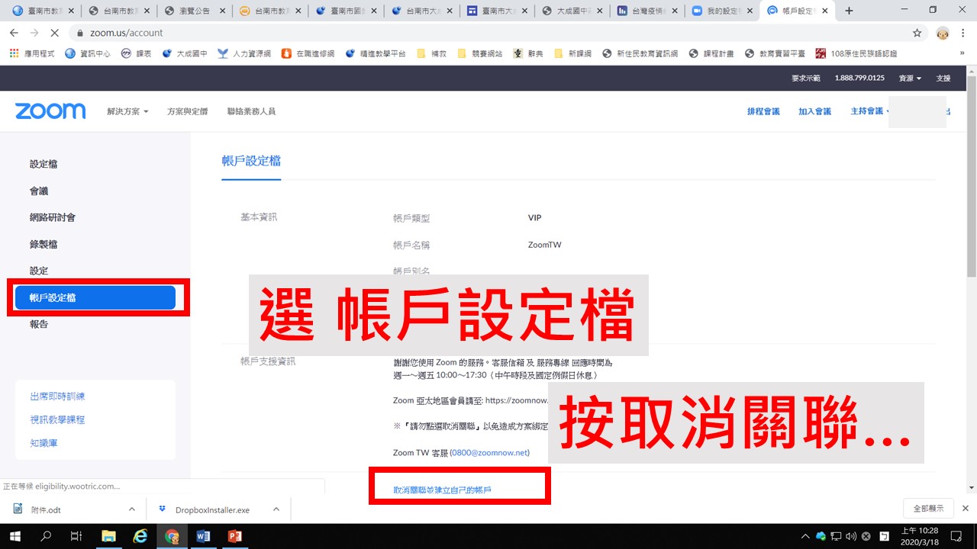Launch PowerPoint from the taskbar
Viewport: 977px width, 549px height.
234,536
